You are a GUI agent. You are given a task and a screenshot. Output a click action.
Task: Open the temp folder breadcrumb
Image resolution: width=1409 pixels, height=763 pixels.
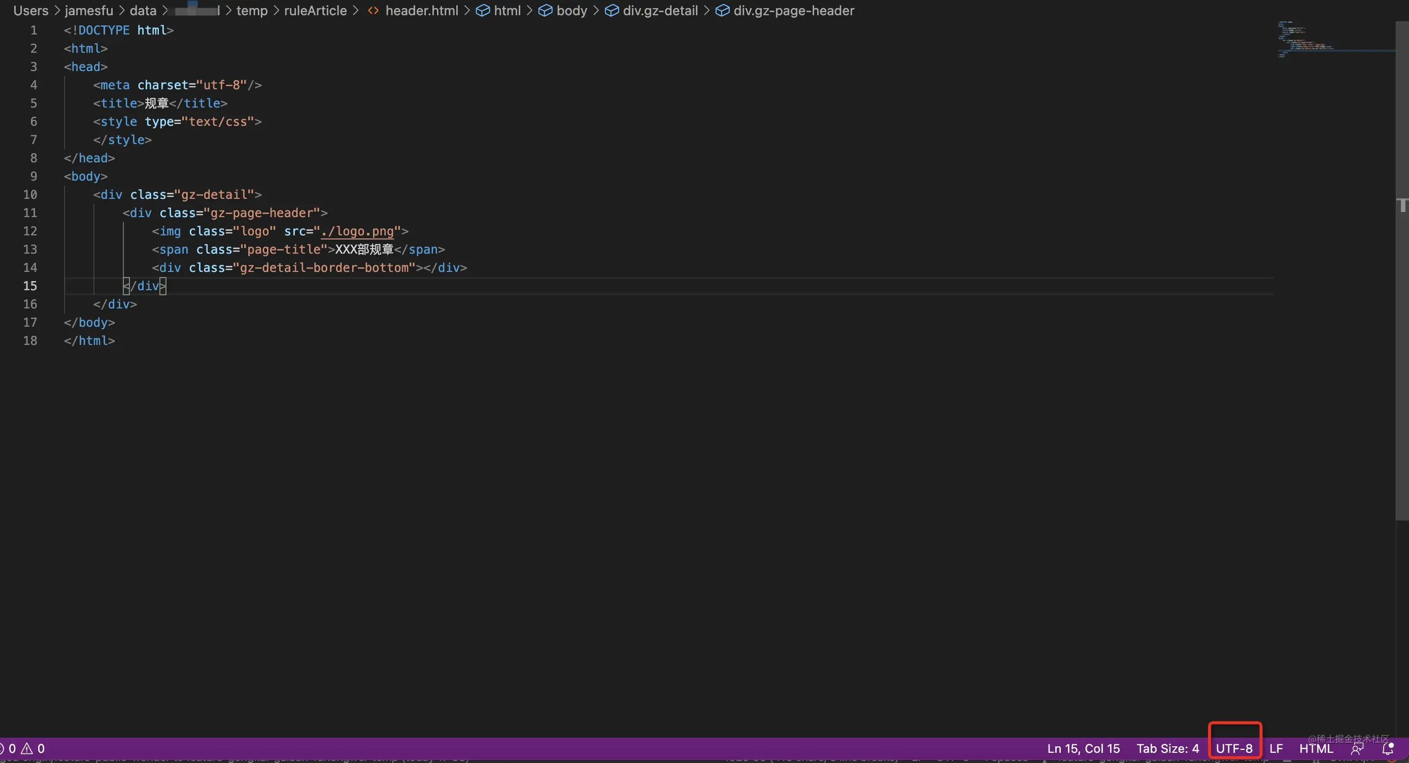[x=252, y=10]
